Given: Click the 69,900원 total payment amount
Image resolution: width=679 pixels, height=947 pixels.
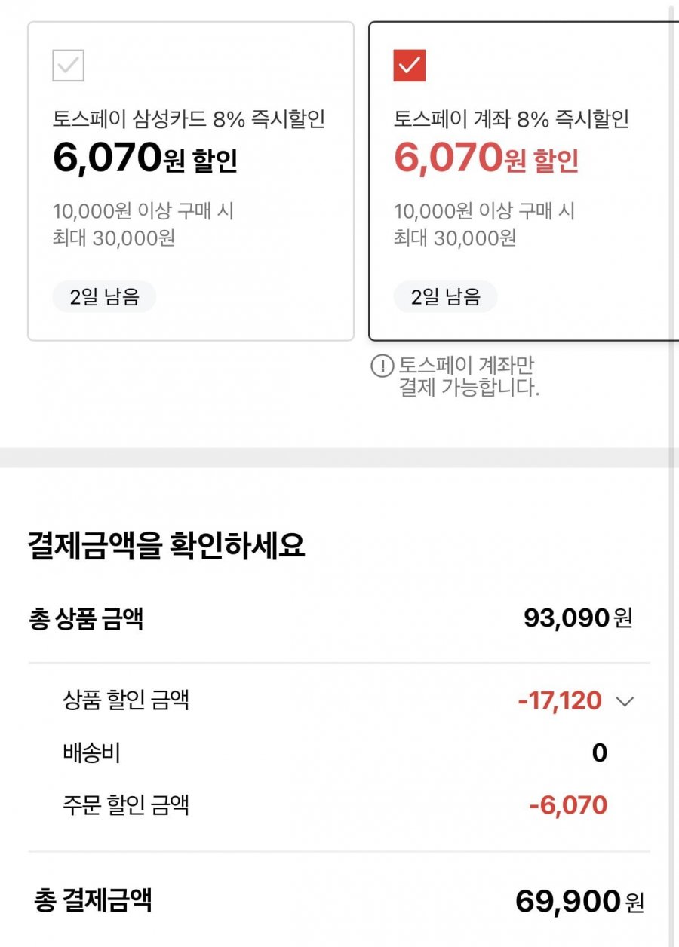Looking at the screenshot, I should 579,900.
